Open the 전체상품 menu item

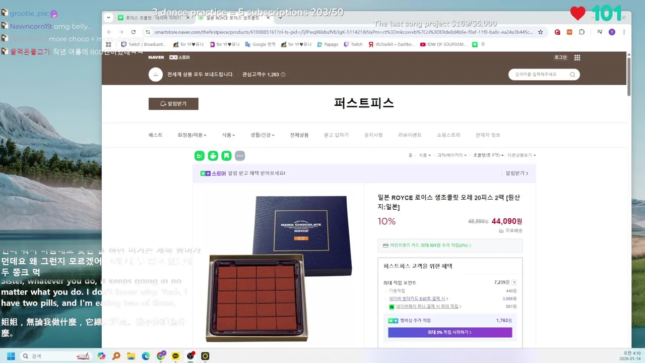coord(299,135)
